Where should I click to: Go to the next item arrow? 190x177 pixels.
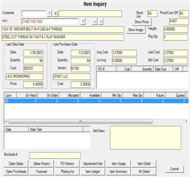coord(101,22)
